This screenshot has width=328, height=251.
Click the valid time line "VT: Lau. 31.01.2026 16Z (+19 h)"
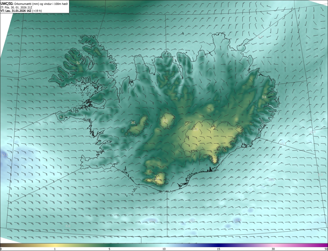click(21, 11)
